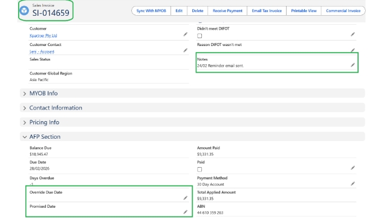Edit Didn't meet DIFOT pencil icon

(353, 35)
